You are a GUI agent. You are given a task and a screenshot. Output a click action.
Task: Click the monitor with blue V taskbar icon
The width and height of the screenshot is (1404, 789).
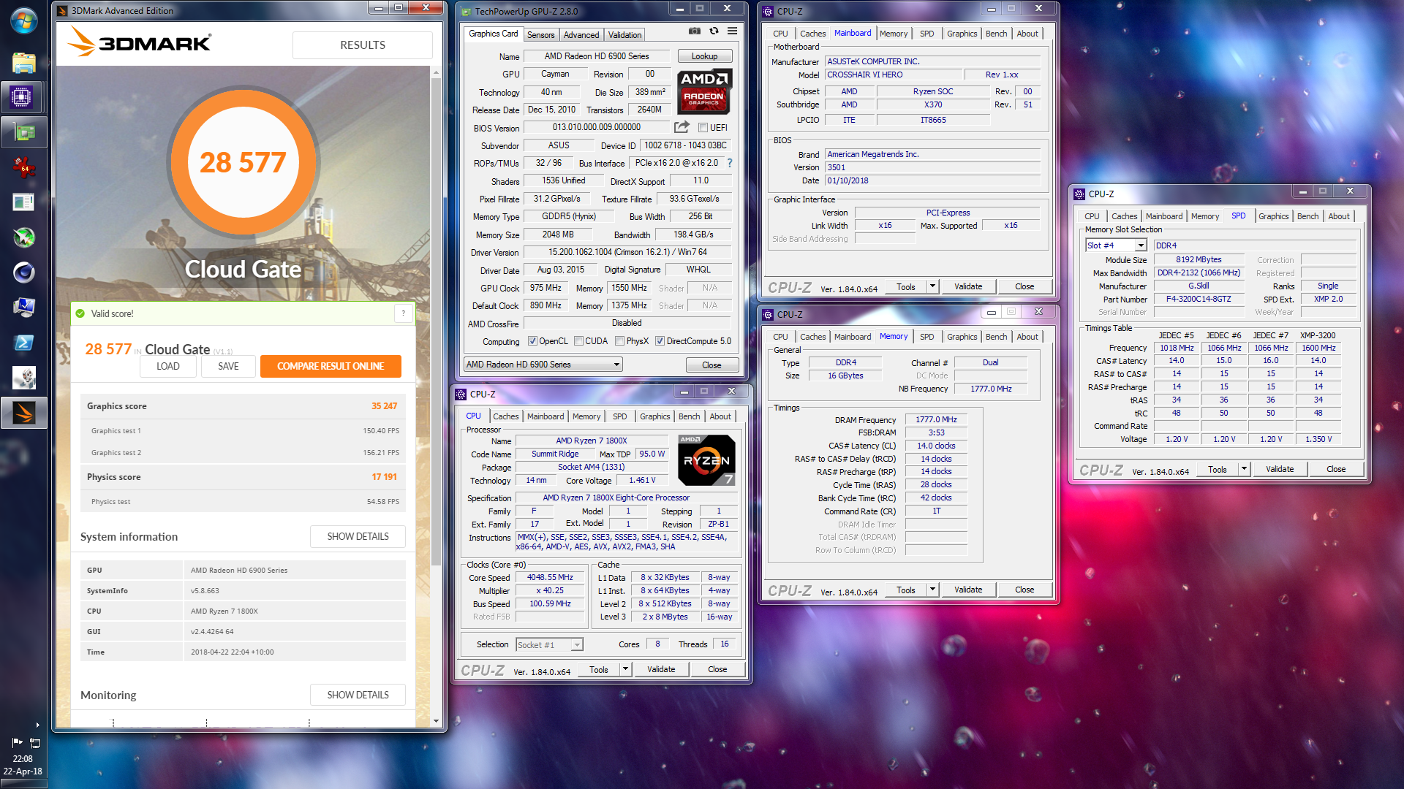pyautogui.click(x=23, y=308)
